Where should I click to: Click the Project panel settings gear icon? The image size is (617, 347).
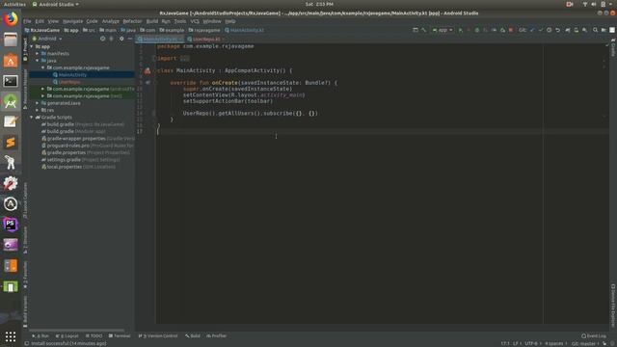[121, 39]
